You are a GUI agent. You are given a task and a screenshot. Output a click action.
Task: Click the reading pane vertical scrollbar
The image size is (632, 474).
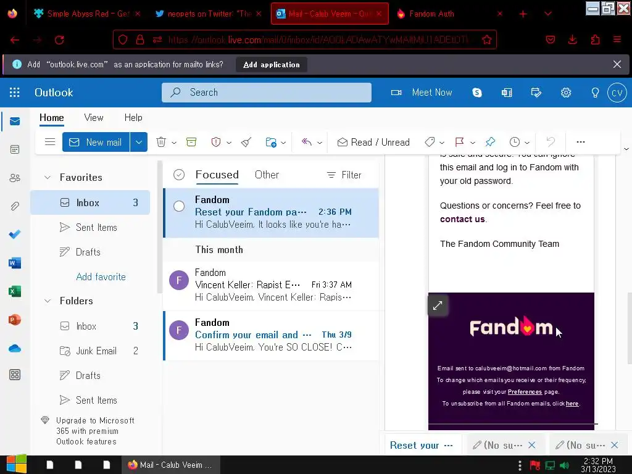click(x=630, y=328)
